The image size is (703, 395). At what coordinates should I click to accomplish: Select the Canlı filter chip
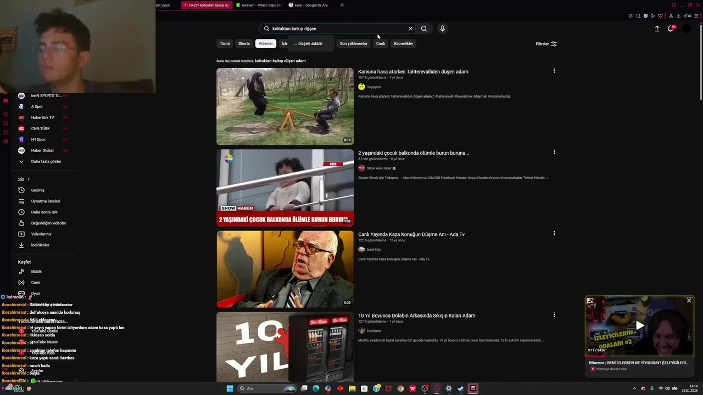tap(381, 43)
